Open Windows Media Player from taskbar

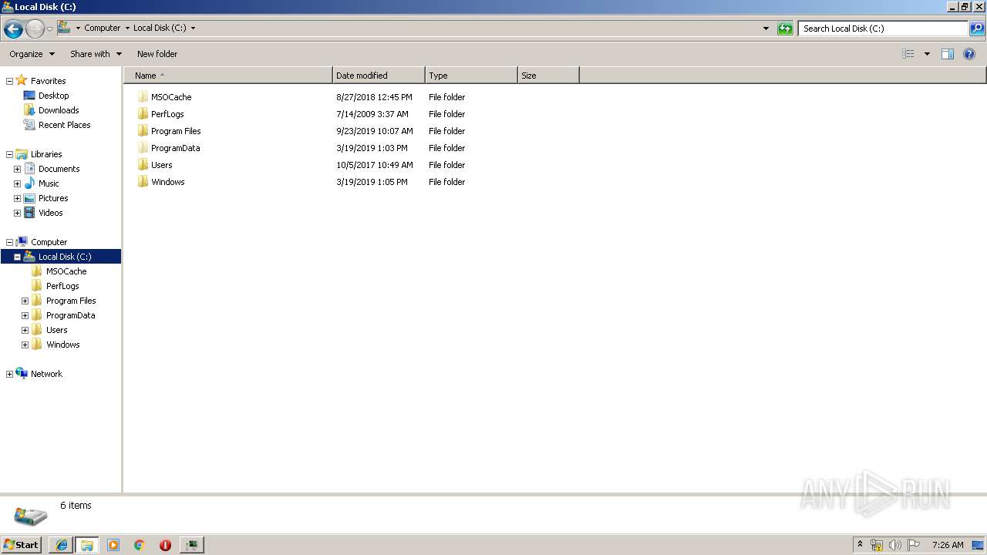113,545
